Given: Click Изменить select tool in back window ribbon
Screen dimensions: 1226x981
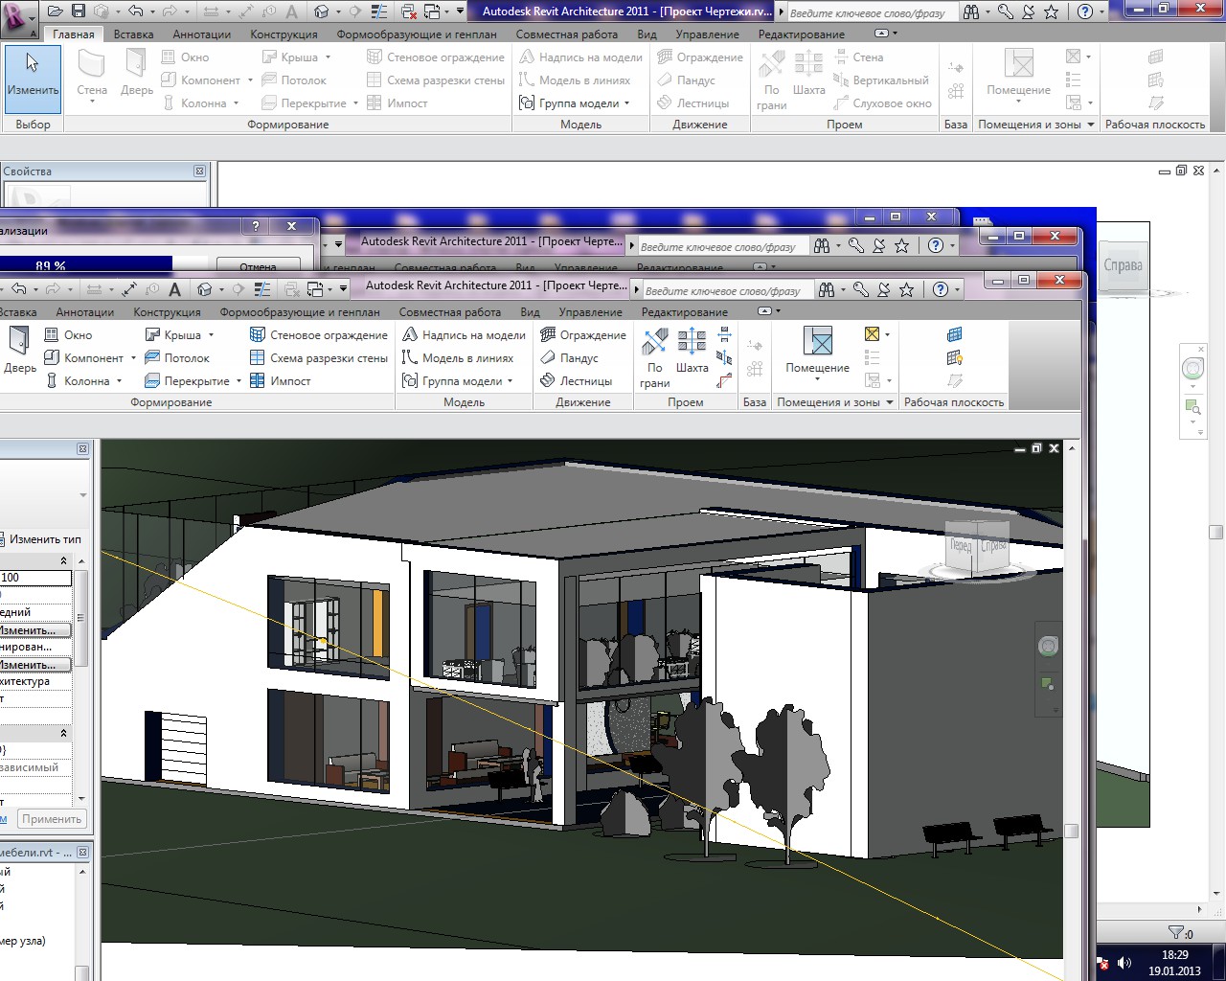Looking at the screenshot, I should (33, 80).
